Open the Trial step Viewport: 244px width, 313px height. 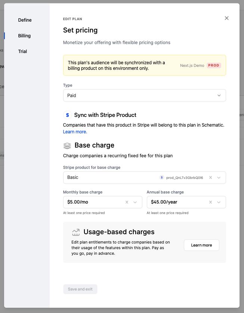tap(22, 52)
